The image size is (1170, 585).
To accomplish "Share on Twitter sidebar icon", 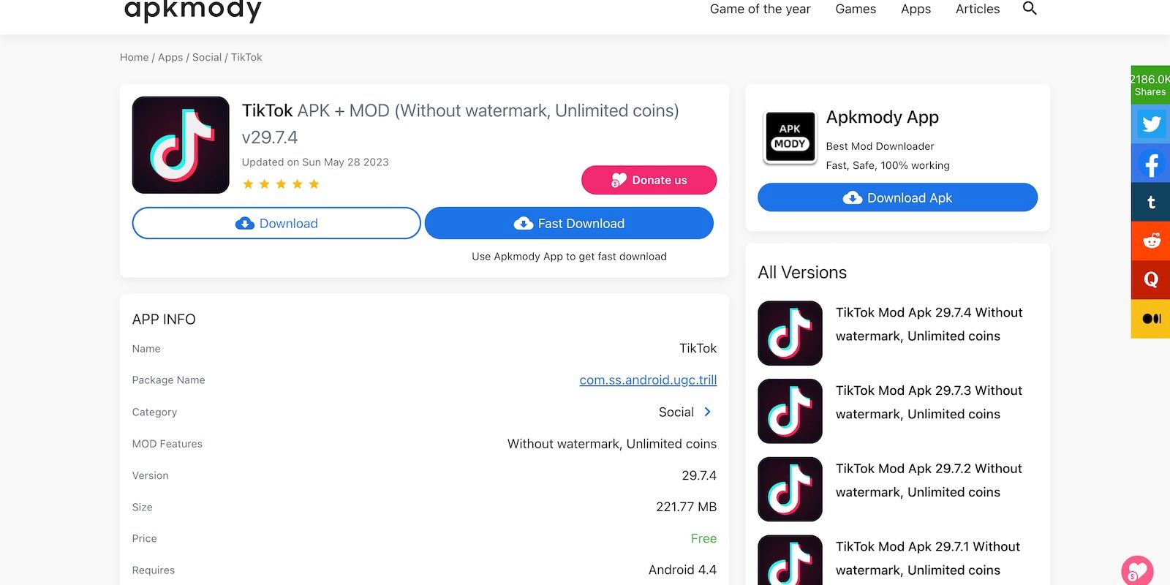I will coord(1151,124).
